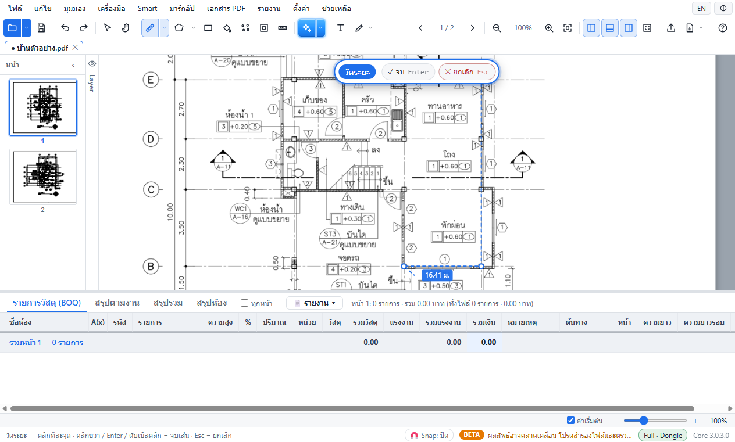Image resolution: width=735 pixels, height=442 pixels.
Task: Toggle the right sidebar panel
Action: pos(628,28)
